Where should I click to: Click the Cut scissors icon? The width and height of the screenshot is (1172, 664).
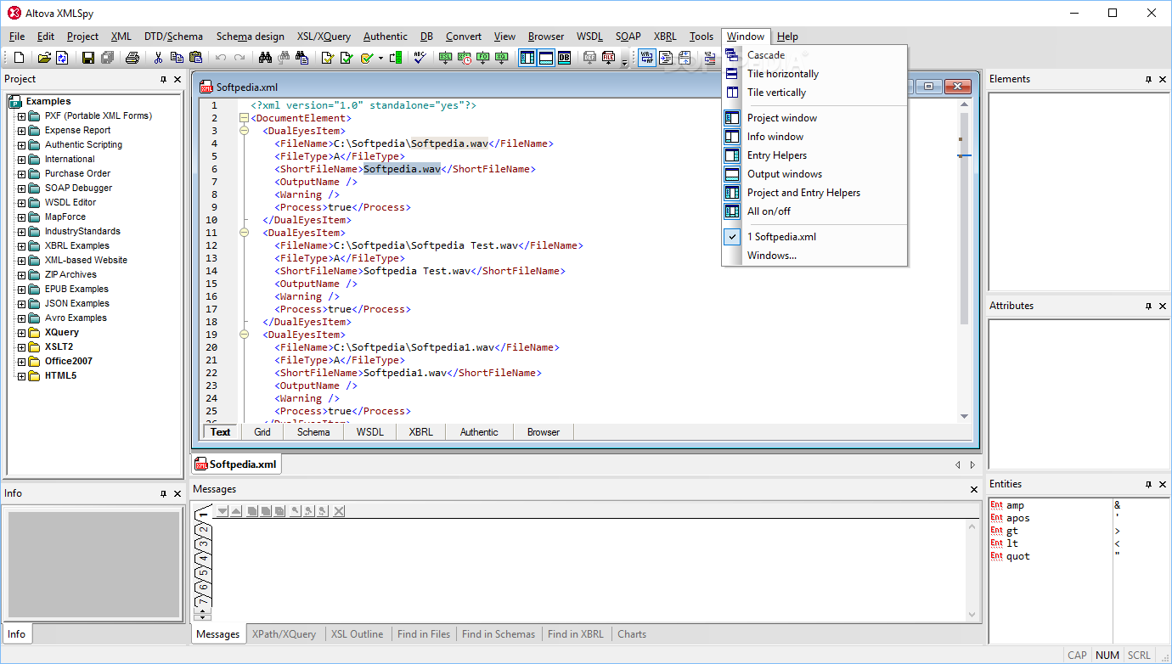158,58
